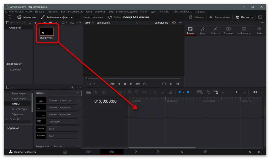Jump to last frame in viewer
Viewport: 270px width, 159px height.
pos(137,84)
